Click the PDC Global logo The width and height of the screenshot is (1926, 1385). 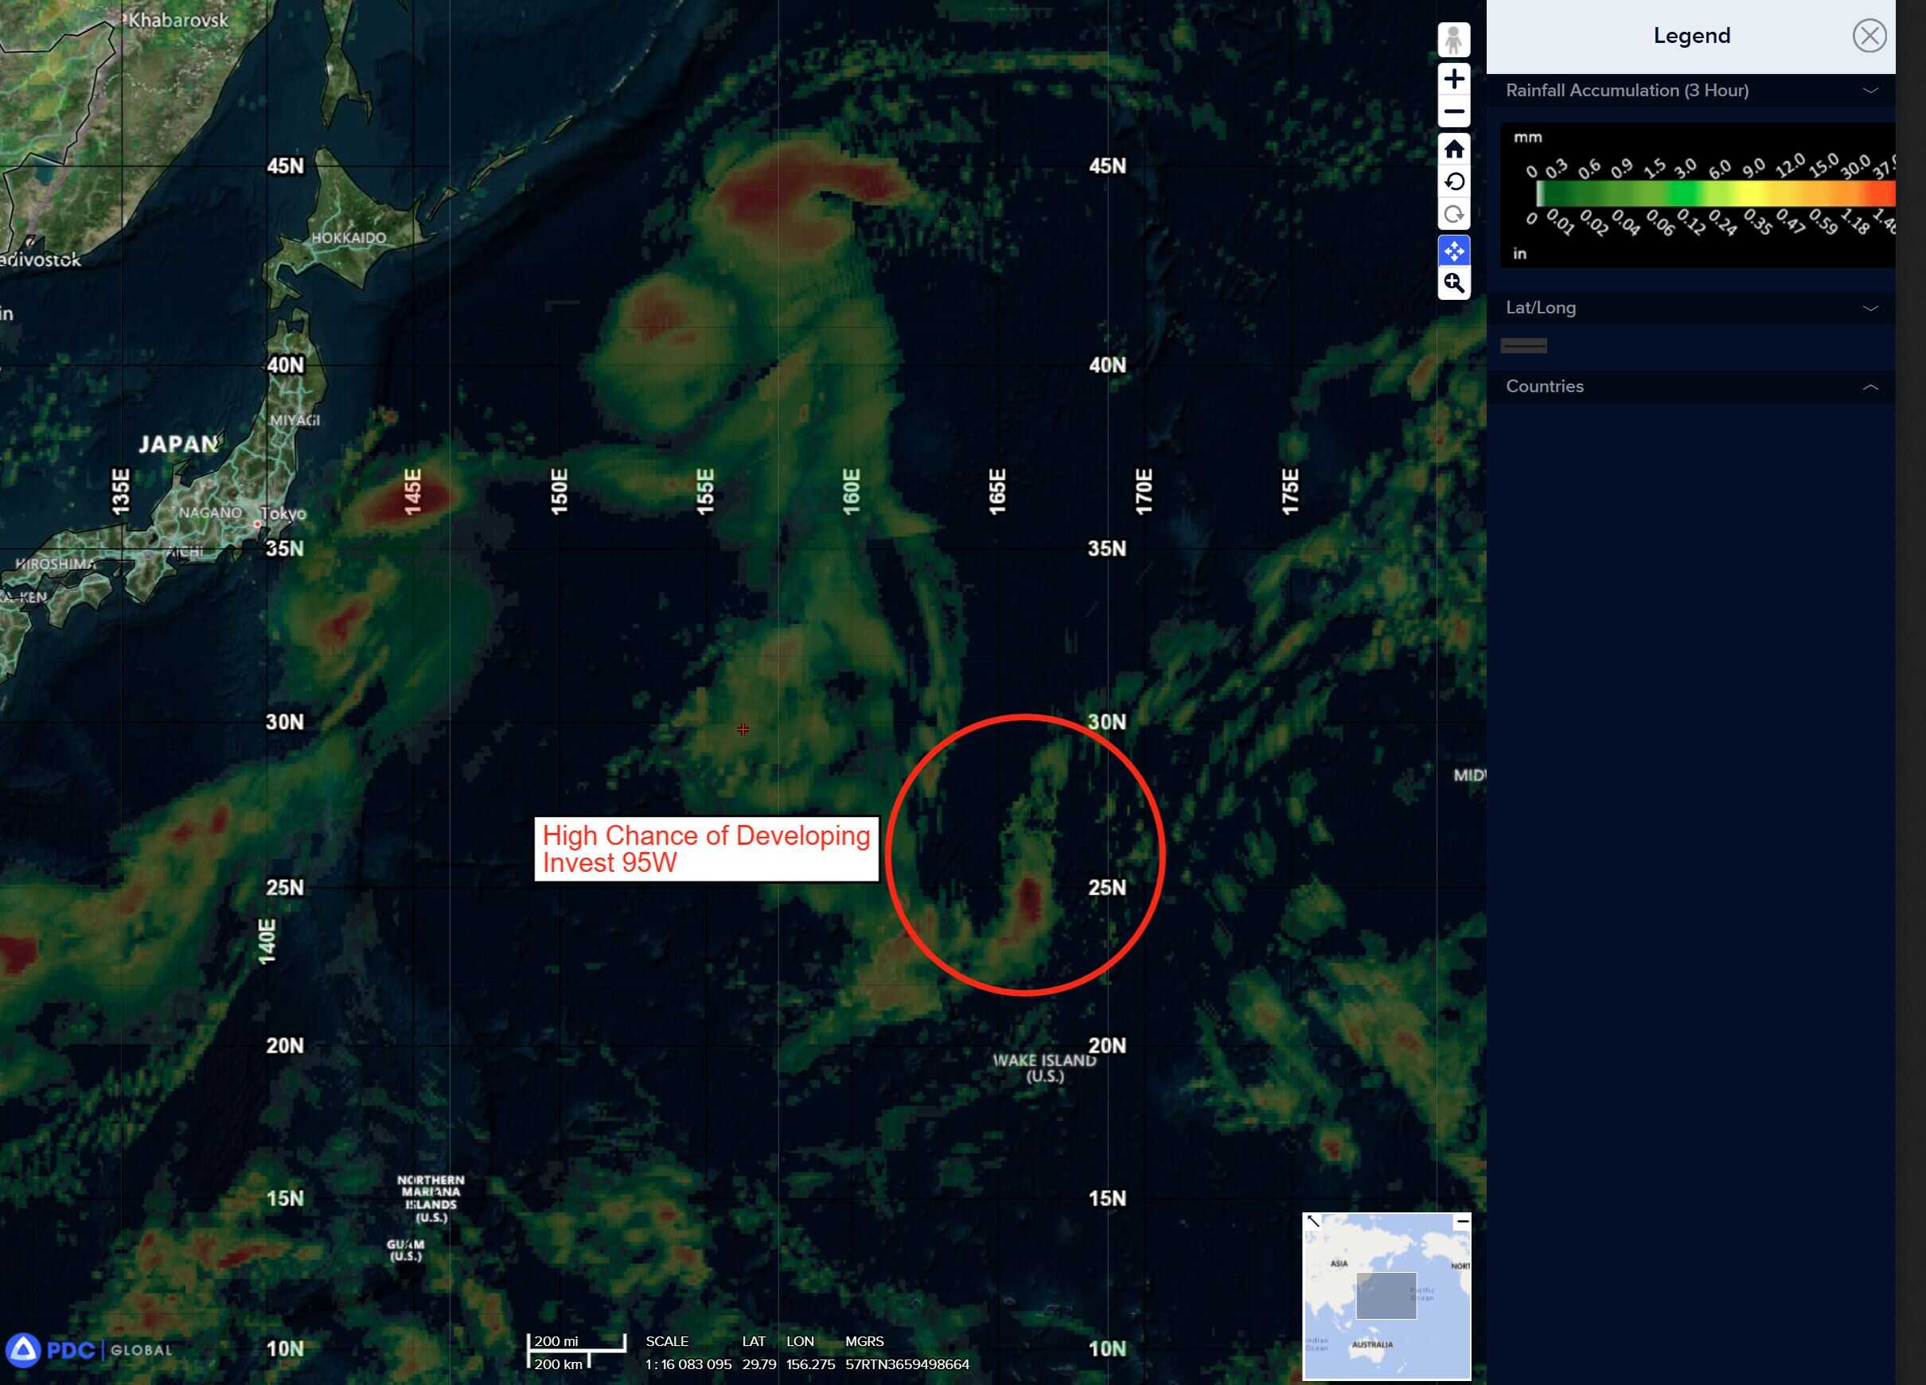coord(88,1349)
